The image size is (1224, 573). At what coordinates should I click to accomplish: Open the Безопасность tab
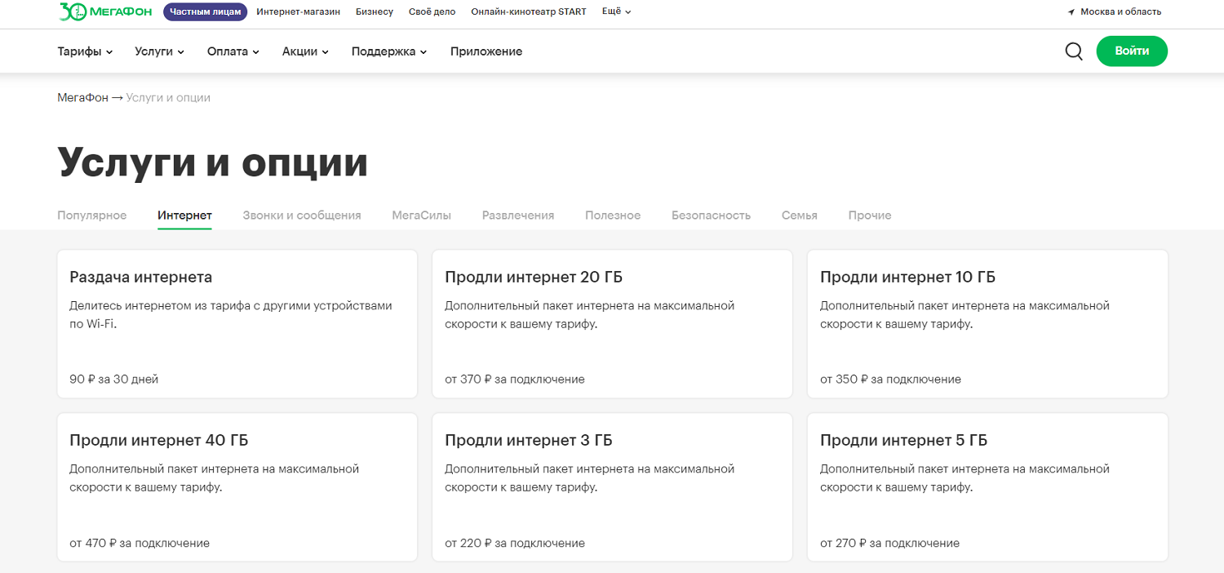click(x=711, y=215)
